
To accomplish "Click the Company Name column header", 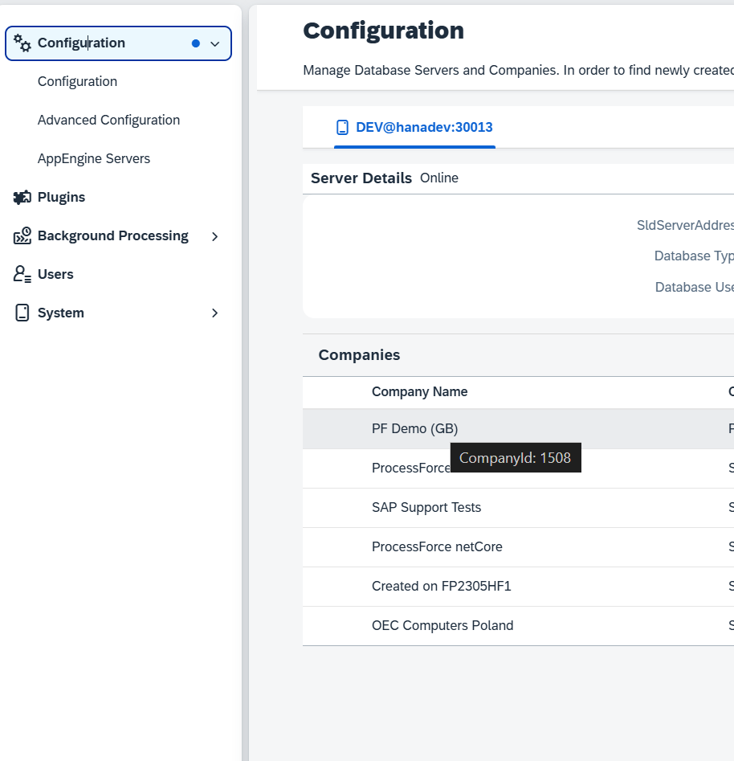I will [419, 392].
